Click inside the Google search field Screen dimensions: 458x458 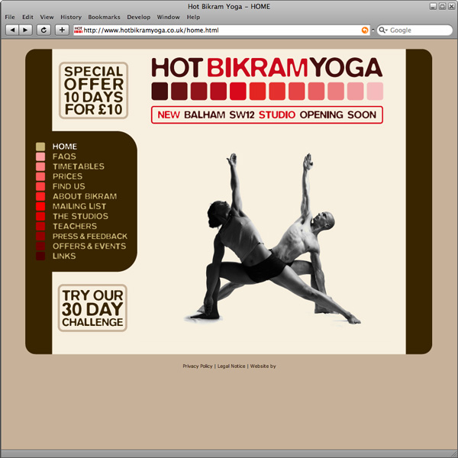(414, 30)
